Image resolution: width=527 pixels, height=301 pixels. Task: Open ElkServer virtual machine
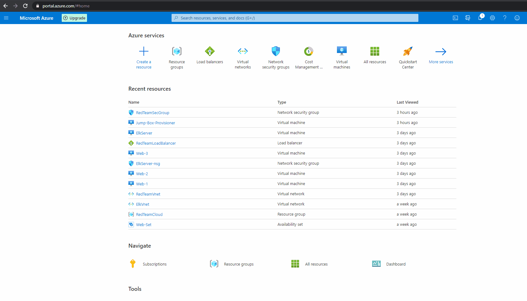144,133
